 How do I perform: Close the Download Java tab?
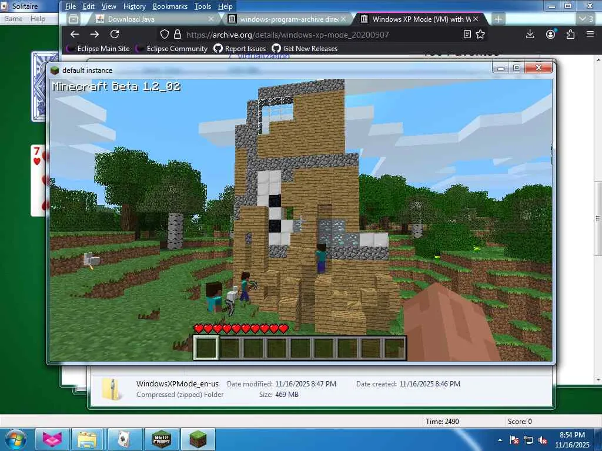point(211,19)
